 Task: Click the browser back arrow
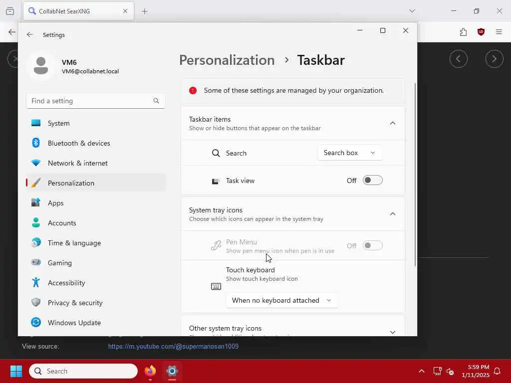pos(12,32)
